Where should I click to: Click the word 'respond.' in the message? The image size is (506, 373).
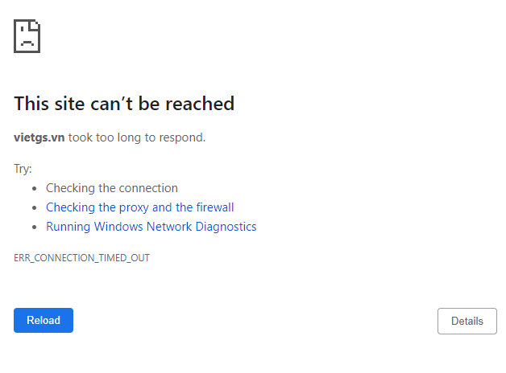[x=183, y=137]
